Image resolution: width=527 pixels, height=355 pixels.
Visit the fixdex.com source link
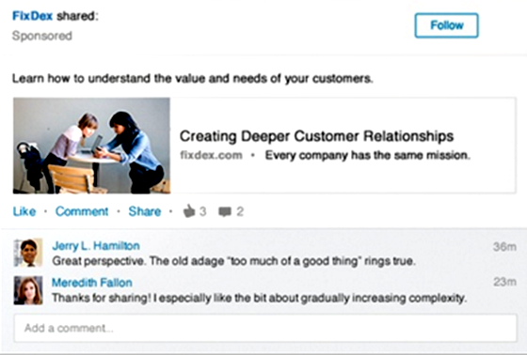coord(211,155)
